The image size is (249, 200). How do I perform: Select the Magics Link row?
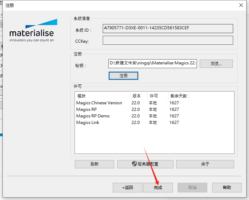155,122
